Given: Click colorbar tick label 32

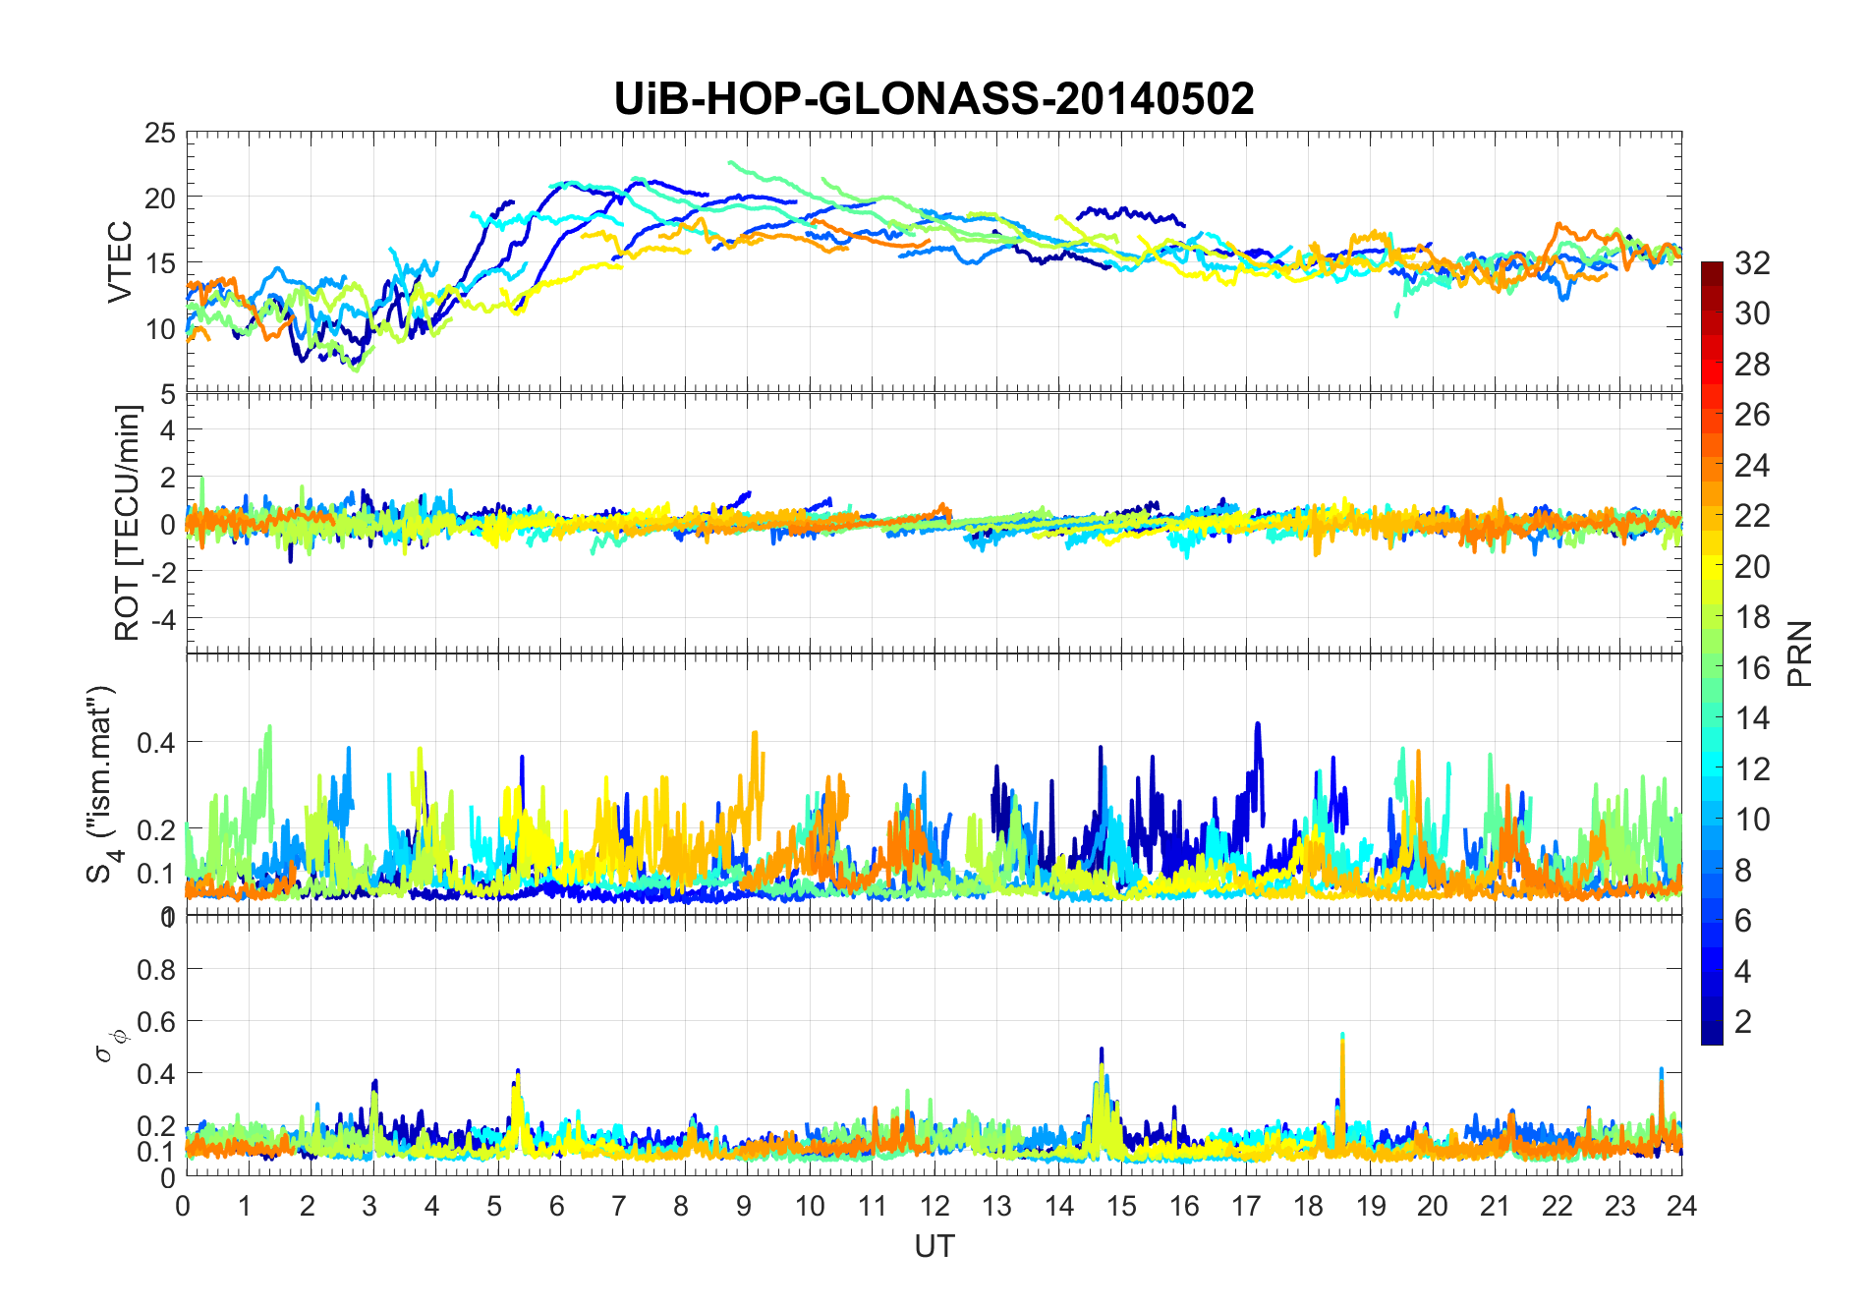Looking at the screenshot, I should coord(1752,262).
